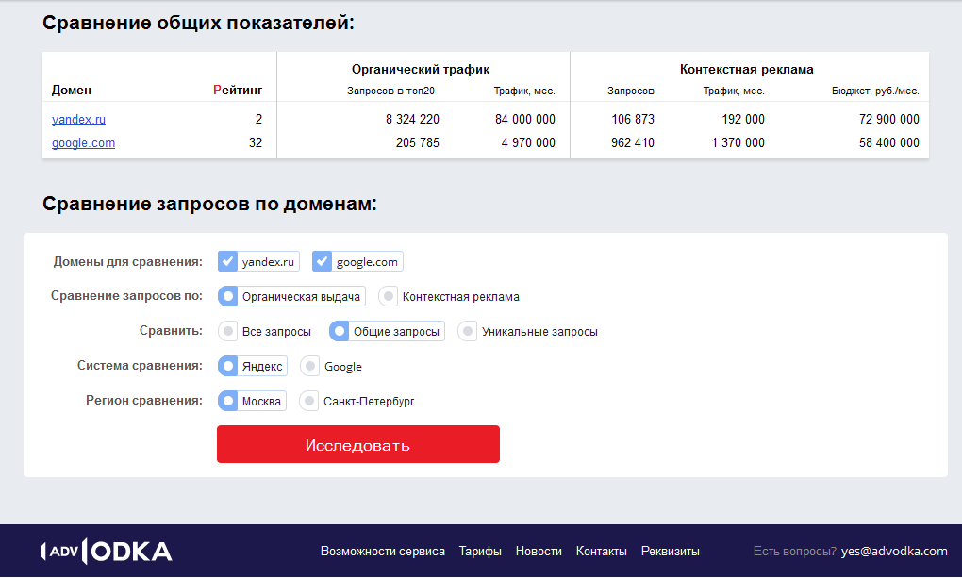This screenshot has width=962, height=578.
Task: Click Запросов в топ20 column header
Action: coord(390,91)
